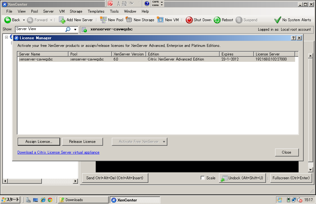Viewport: 316px width, 204px height.
Task: Click the red Shut Down icon
Action: click(189, 20)
